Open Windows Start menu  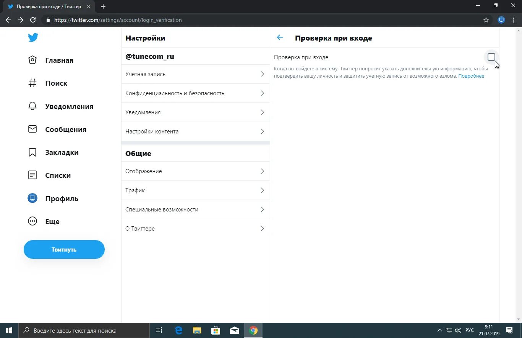tap(9, 330)
